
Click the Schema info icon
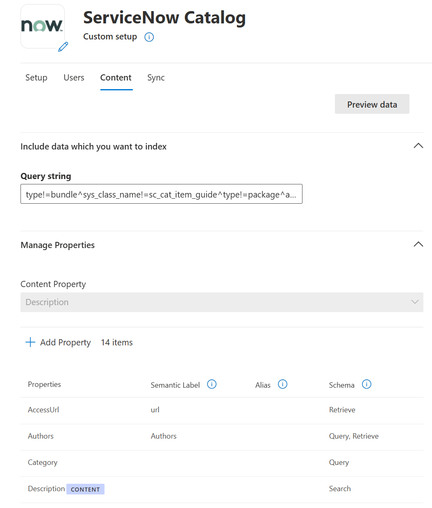point(367,384)
